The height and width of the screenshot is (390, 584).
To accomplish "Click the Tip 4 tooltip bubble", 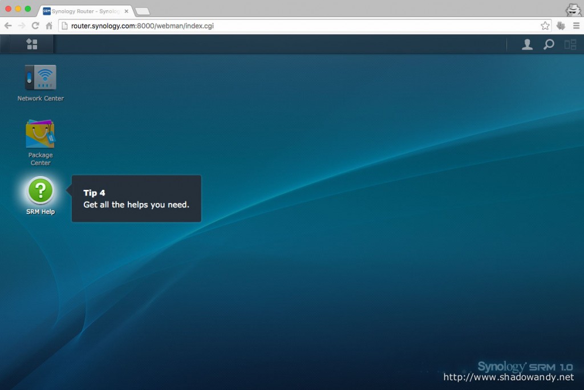I will tap(136, 198).
